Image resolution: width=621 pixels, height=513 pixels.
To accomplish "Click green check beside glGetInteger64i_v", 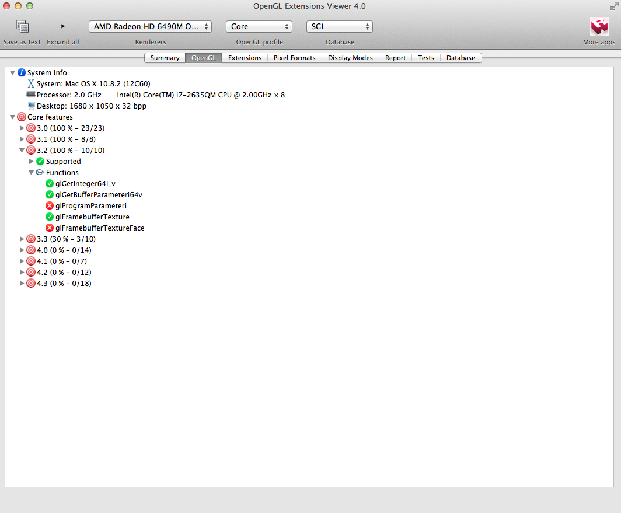I will pyautogui.click(x=50, y=183).
